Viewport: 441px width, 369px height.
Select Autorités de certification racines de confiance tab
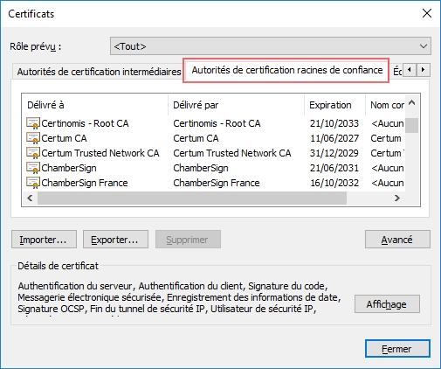pyautogui.click(x=286, y=70)
